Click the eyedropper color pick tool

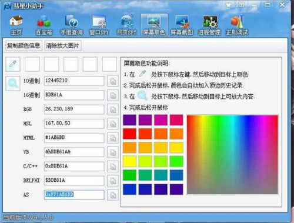click(13, 64)
